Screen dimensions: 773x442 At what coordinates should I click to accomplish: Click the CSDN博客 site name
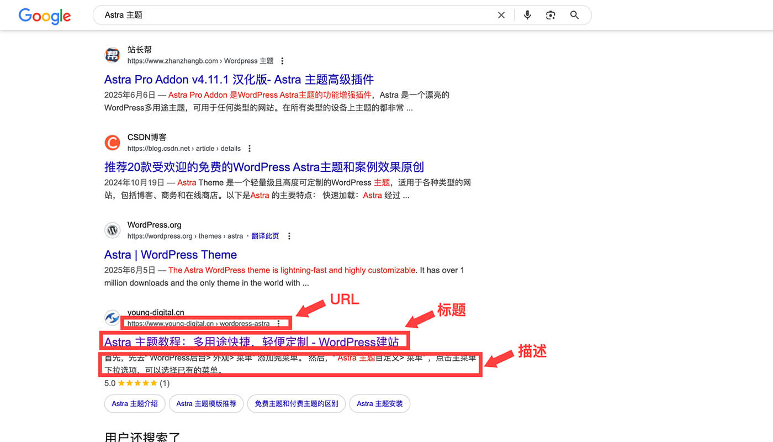pos(147,138)
